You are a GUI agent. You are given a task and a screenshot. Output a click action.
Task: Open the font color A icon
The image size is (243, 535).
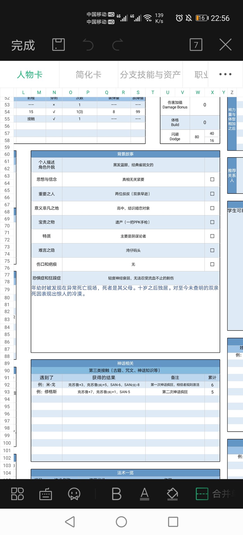click(x=144, y=494)
